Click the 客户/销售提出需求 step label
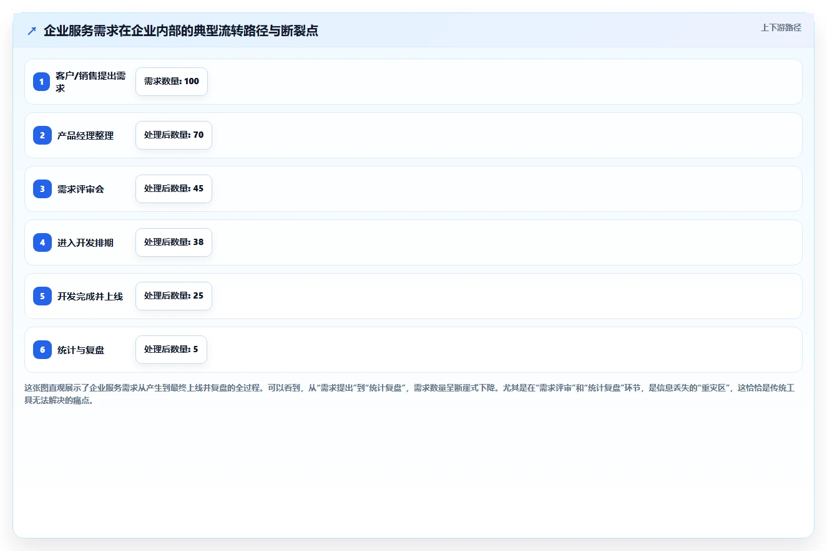This screenshot has width=827, height=551. 91,82
